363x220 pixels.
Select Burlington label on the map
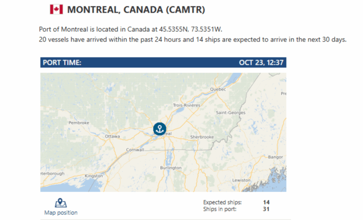(171, 168)
